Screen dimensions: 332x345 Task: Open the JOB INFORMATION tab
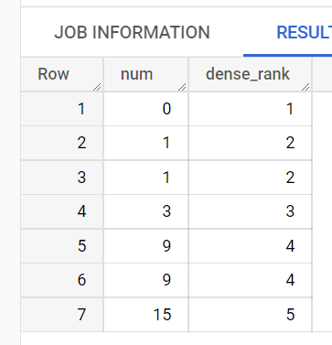click(132, 32)
